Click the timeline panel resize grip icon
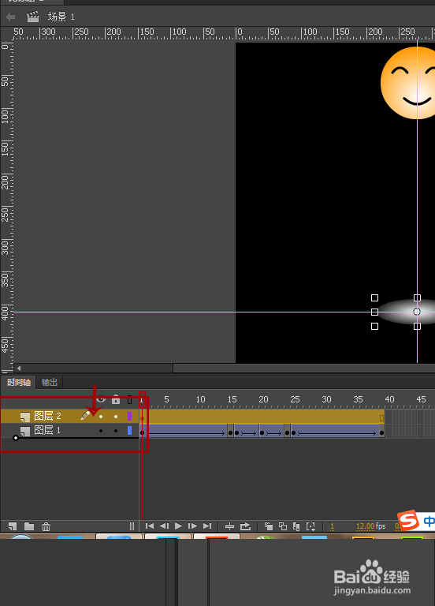The image size is (435, 606). (x=132, y=526)
